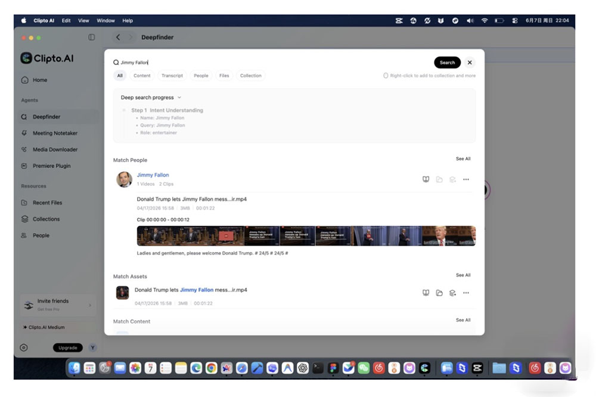Viewport: 596px width, 397px height.
Task: Click the text Clip 00:00:00 - 00:00:12
Action: [x=163, y=219]
